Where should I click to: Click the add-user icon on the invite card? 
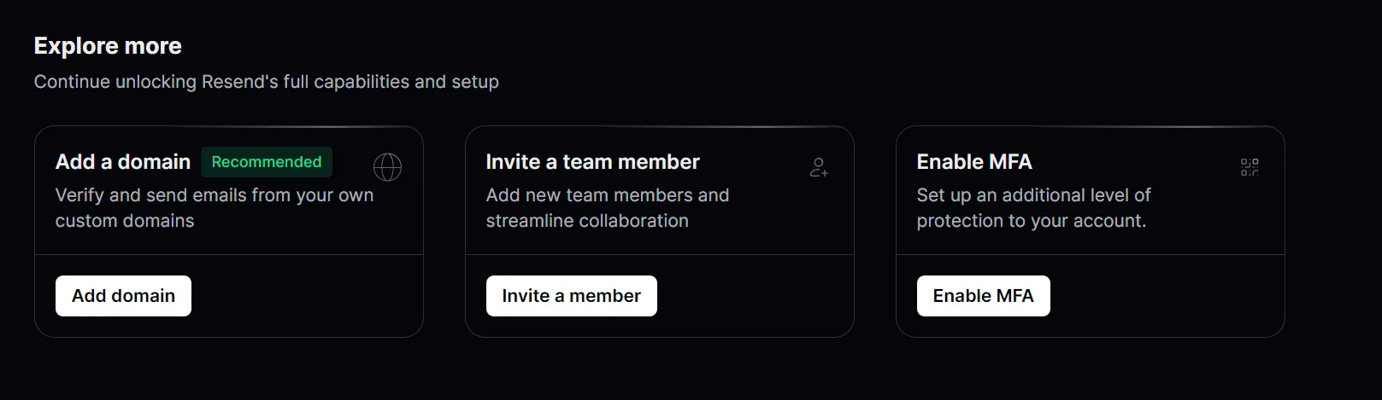(819, 167)
